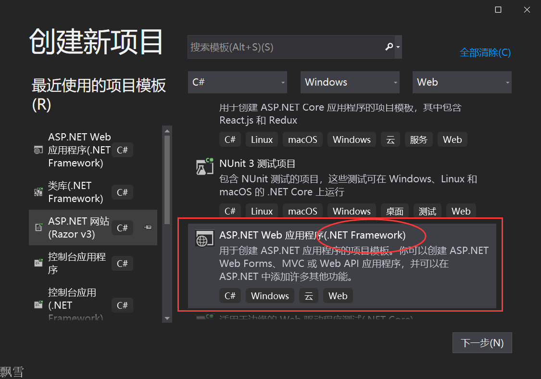The width and height of the screenshot is (541, 379).
Task: Click the 类库 class library icon
Action: pos(38,192)
